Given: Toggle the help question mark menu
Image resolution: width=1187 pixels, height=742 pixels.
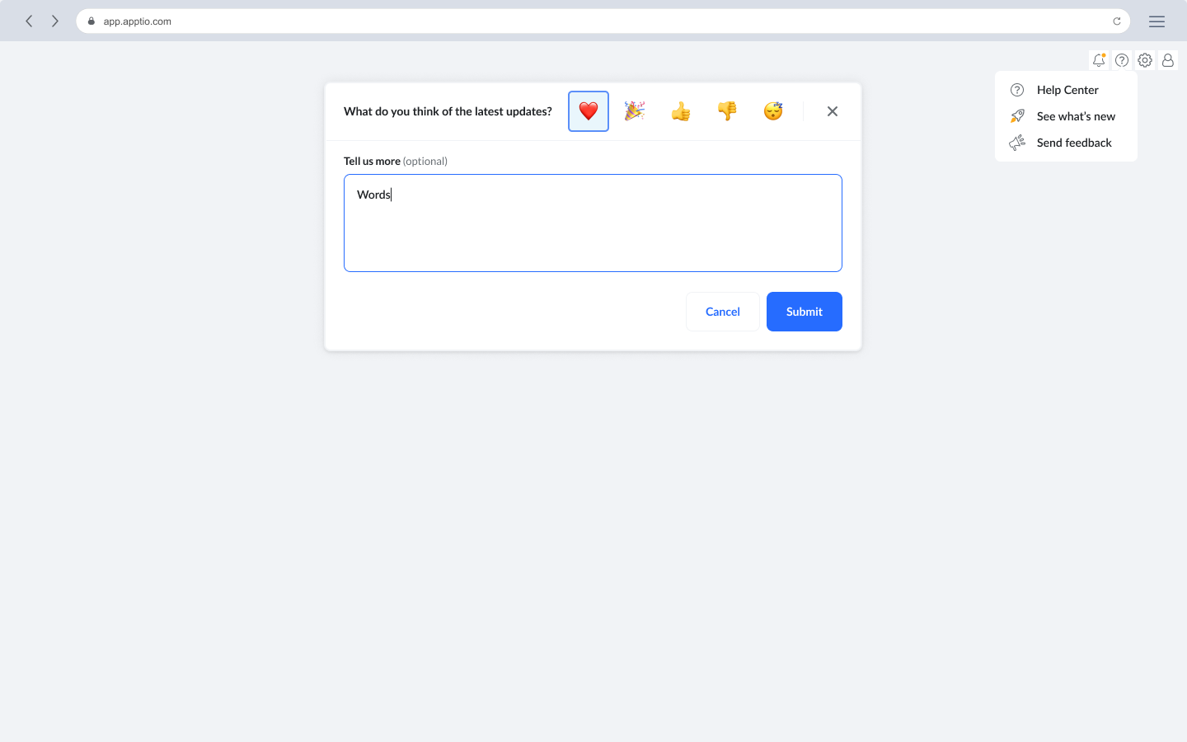Looking at the screenshot, I should point(1122,60).
